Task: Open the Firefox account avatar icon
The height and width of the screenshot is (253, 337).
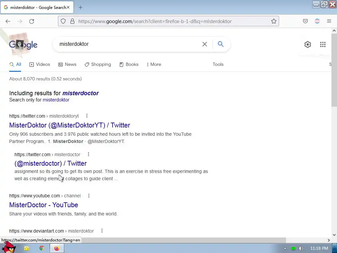Action: [317, 21]
